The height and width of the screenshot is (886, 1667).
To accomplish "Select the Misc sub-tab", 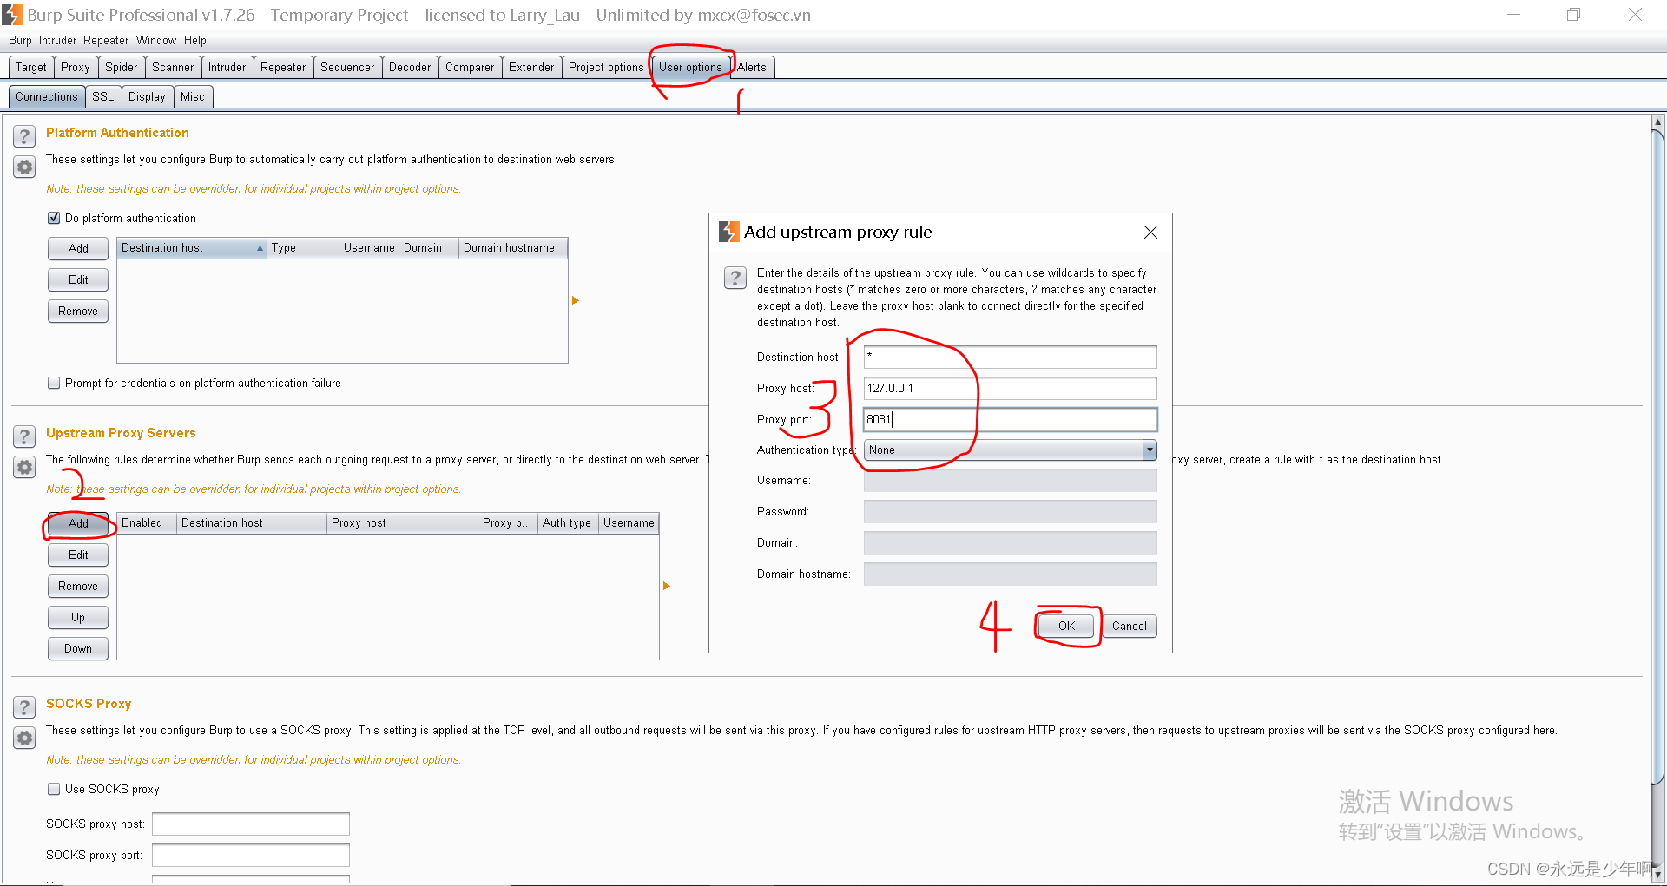I will coord(193,96).
